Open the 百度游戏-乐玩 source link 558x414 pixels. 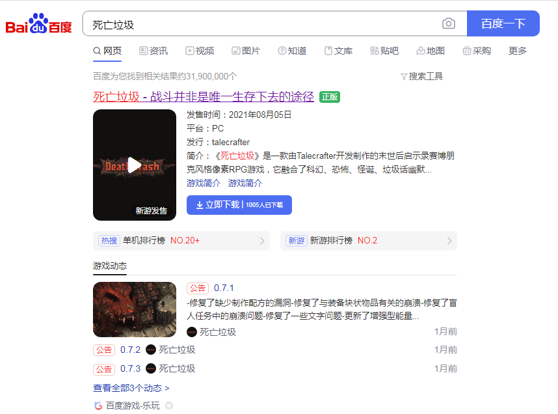click(133, 406)
